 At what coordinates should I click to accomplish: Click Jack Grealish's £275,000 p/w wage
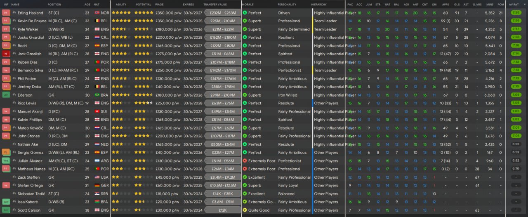[168, 54]
